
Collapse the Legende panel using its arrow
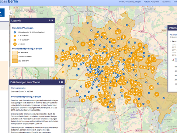click(x=50, y=20)
